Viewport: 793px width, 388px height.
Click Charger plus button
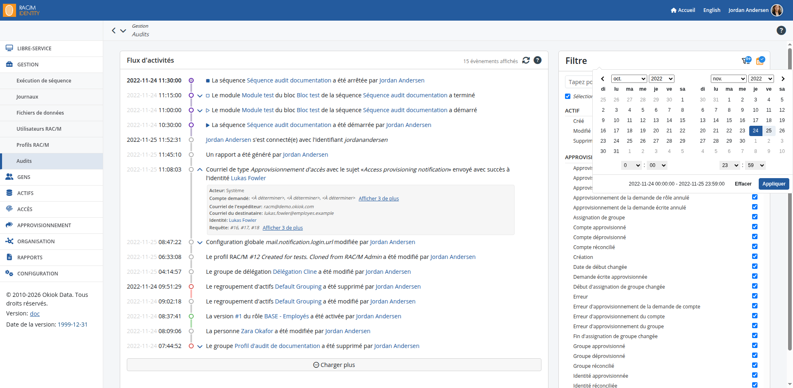tap(334, 365)
